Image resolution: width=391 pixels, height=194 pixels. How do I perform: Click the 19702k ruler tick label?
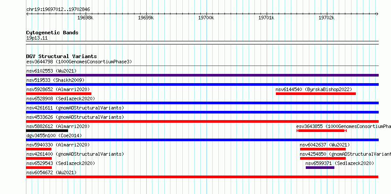coord(327,18)
